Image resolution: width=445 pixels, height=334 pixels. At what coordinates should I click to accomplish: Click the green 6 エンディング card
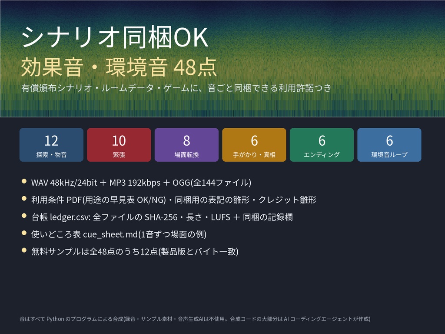tap(322, 145)
